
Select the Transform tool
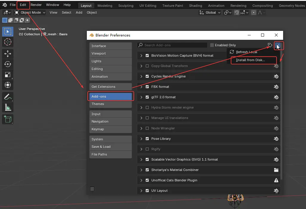pos(8,85)
